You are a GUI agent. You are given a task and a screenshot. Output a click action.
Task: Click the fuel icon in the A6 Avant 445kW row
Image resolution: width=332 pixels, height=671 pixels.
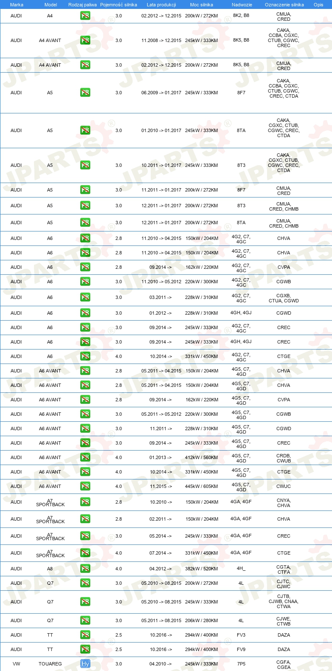pos(85,486)
